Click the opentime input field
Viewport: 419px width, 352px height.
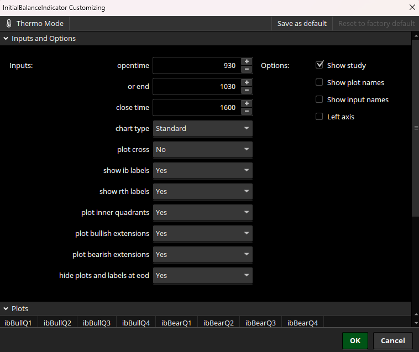point(196,66)
